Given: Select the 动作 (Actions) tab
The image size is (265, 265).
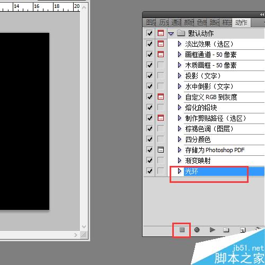Looking at the screenshot, I should click(x=241, y=22).
